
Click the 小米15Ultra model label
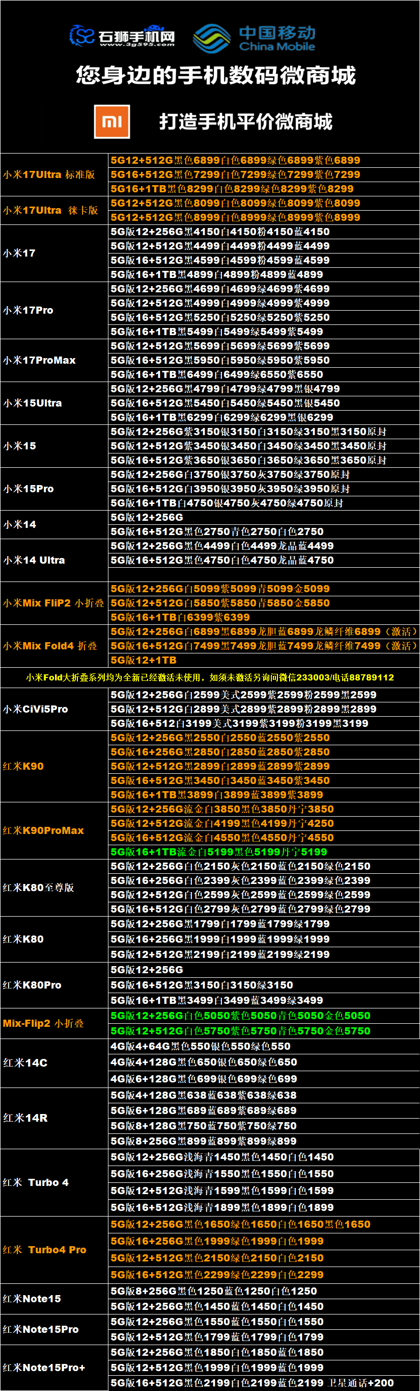(33, 403)
